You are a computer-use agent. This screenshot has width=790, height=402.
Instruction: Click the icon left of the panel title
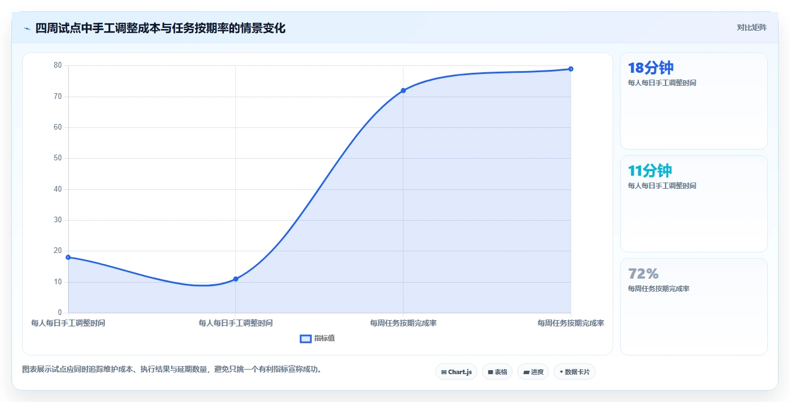[x=27, y=28]
